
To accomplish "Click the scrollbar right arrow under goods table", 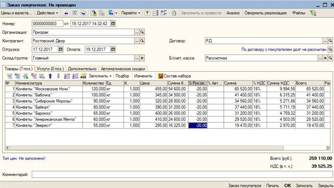I will (x=328, y=148).
